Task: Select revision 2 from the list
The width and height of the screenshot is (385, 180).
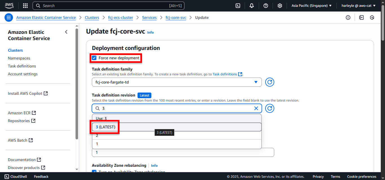Action: click(x=177, y=135)
